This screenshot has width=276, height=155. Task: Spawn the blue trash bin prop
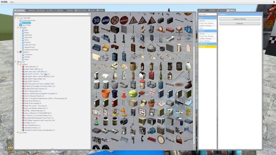115,94
